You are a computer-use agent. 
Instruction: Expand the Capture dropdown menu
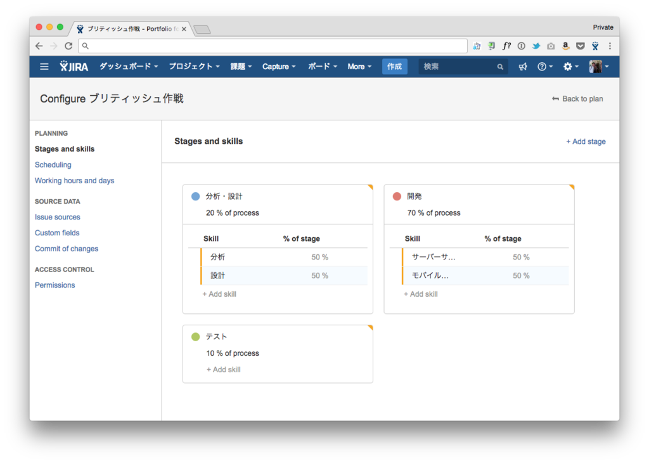tap(279, 66)
